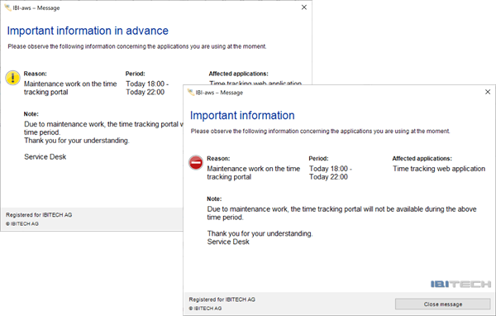This screenshot has width=496, height=316.
Task: Click the red stop sign icon
Action: pyautogui.click(x=196, y=162)
